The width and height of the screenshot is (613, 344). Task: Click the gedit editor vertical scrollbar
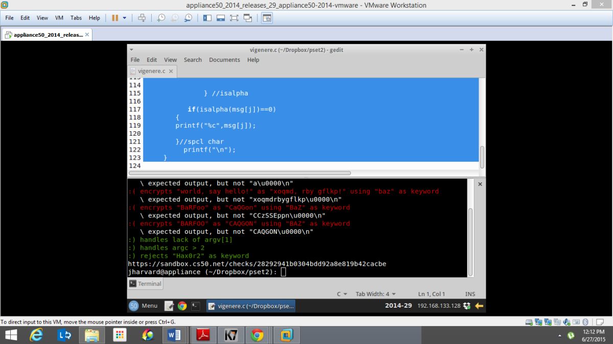(x=482, y=156)
